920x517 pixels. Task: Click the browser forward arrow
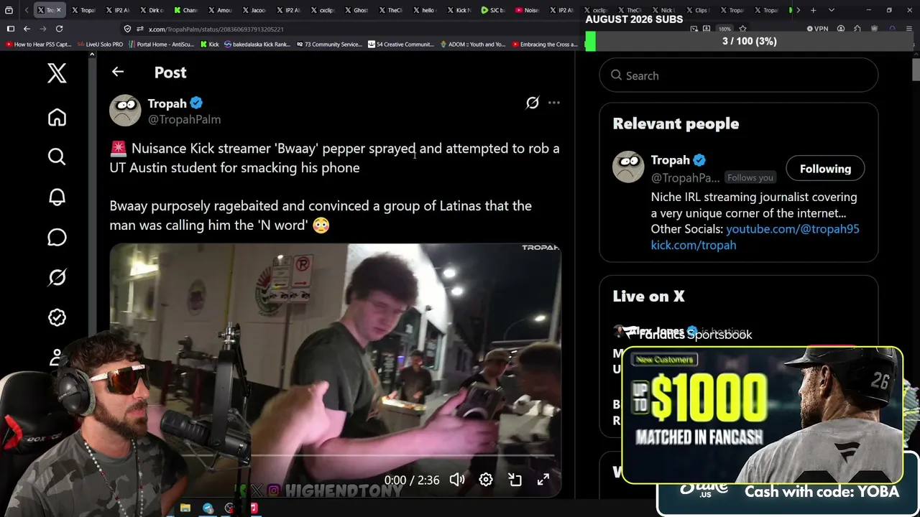pos(42,29)
